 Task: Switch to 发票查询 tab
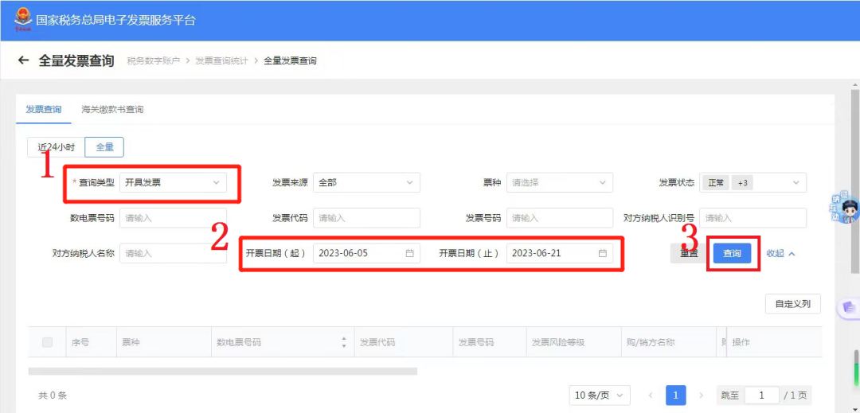click(43, 109)
